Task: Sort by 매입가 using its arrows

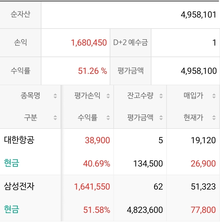Action: pyautogui.click(x=214, y=96)
